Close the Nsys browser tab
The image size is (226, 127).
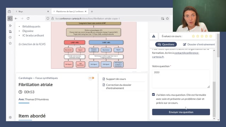48,11
